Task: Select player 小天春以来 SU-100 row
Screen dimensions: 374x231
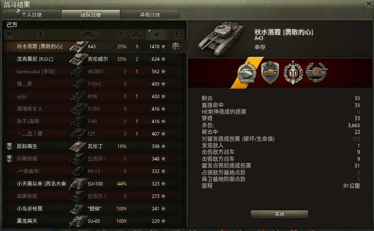Action: [x=95, y=184]
